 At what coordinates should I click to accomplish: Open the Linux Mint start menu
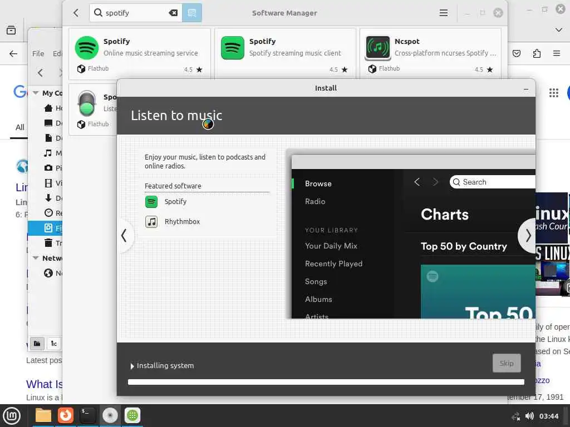pyautogui.click(x=12, y=416)
